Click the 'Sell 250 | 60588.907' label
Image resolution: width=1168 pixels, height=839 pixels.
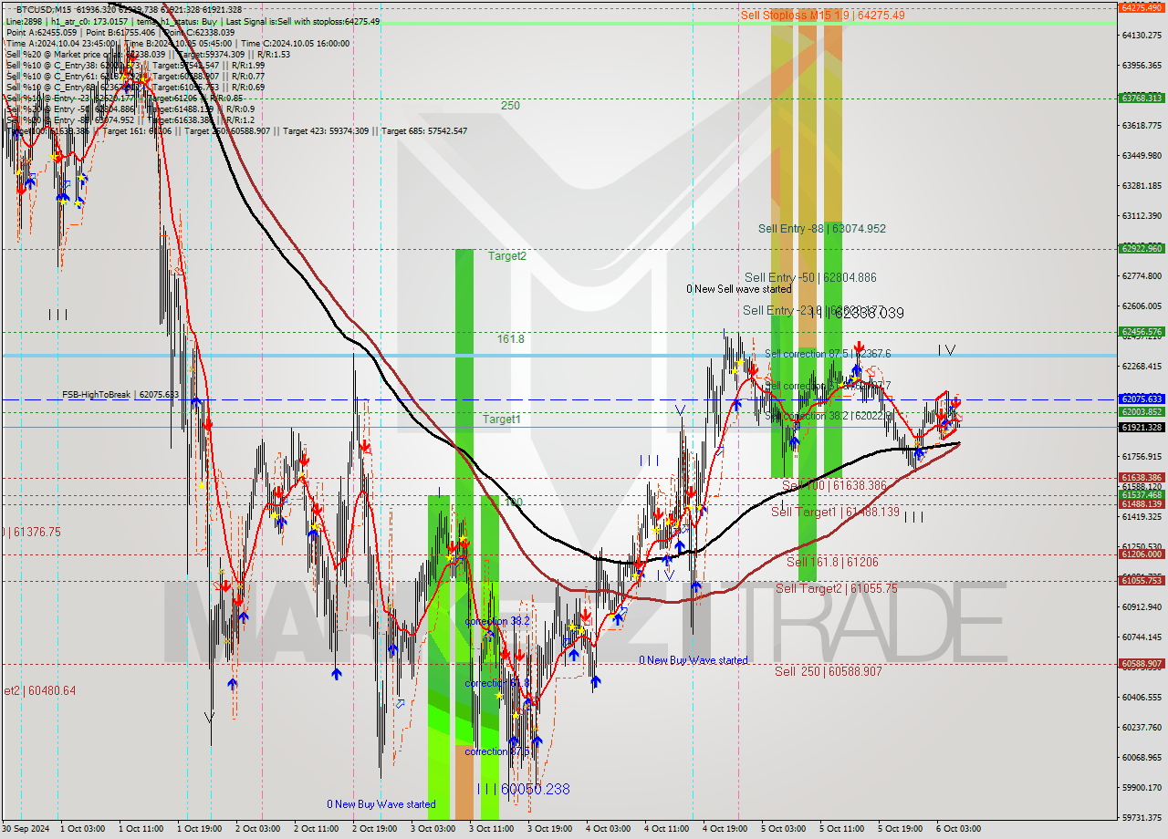click(x=829, y=671)
